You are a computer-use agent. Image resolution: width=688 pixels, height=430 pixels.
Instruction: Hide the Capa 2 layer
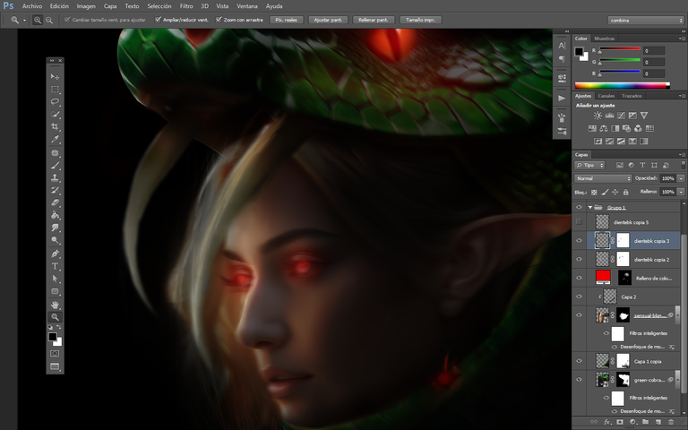pyautogui.click(x=580, y=297)
